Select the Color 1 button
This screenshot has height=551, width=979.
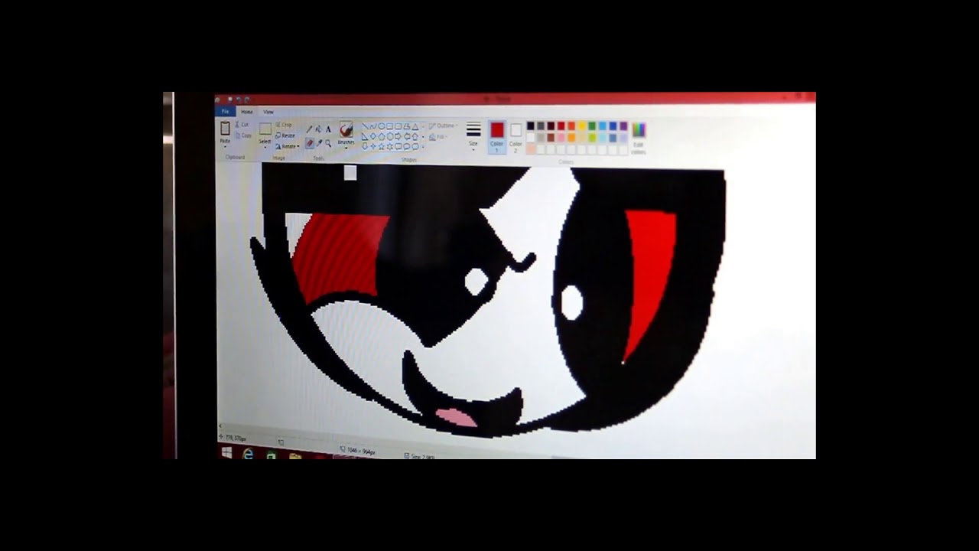pos(497,137)
